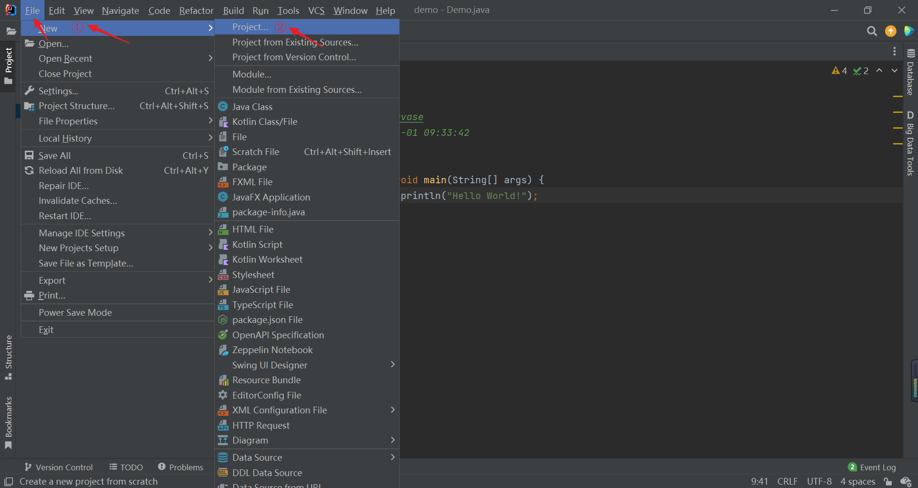
Task: Expand the Swing UI Designer submenu
Action: click(x=307, y=365)
